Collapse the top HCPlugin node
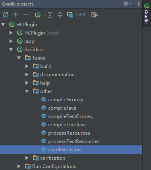The image size is (151, 170). click(x=3, y=25)
